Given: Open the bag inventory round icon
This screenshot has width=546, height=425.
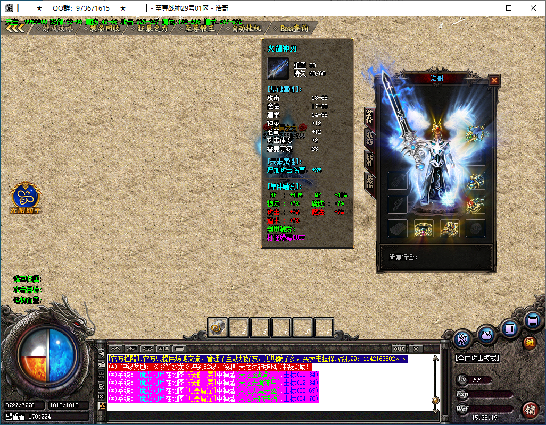Looking at the screenshot, I should 486,335.
